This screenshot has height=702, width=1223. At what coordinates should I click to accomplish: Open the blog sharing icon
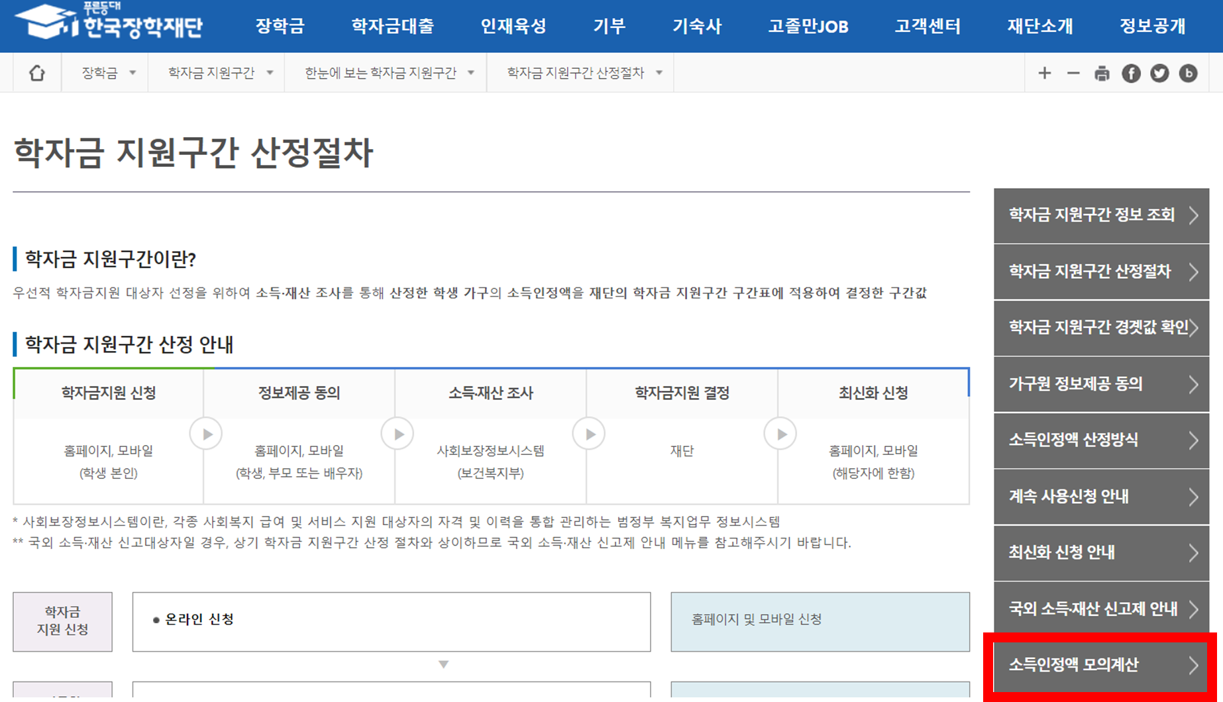point(1188,73)
